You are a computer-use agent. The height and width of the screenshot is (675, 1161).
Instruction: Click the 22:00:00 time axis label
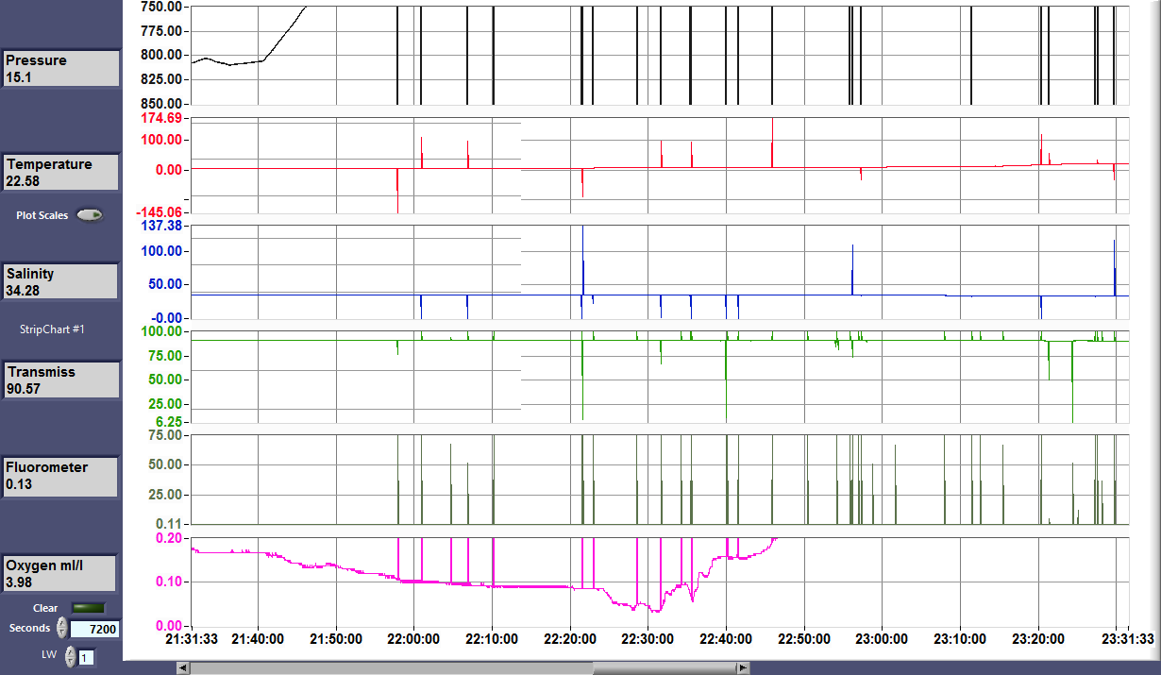[x=413, y=639]
